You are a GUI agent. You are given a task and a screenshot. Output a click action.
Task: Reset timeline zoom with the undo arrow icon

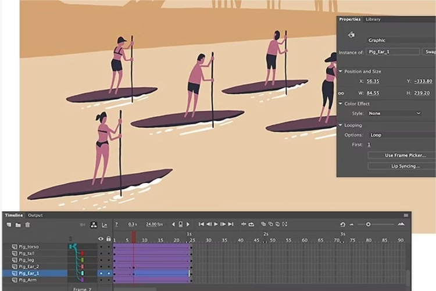click(342, 224)
